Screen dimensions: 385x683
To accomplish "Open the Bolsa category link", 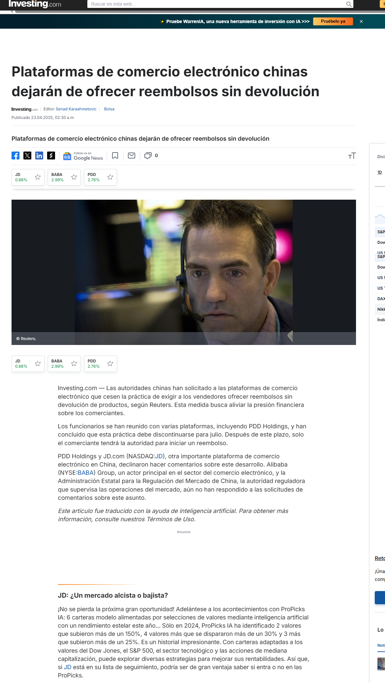I will point(109,109).
